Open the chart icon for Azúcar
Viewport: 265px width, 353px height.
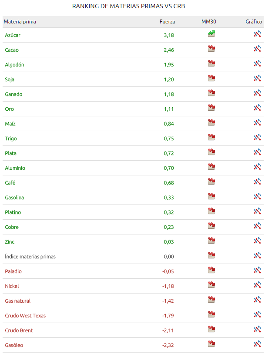click(257, 34)
